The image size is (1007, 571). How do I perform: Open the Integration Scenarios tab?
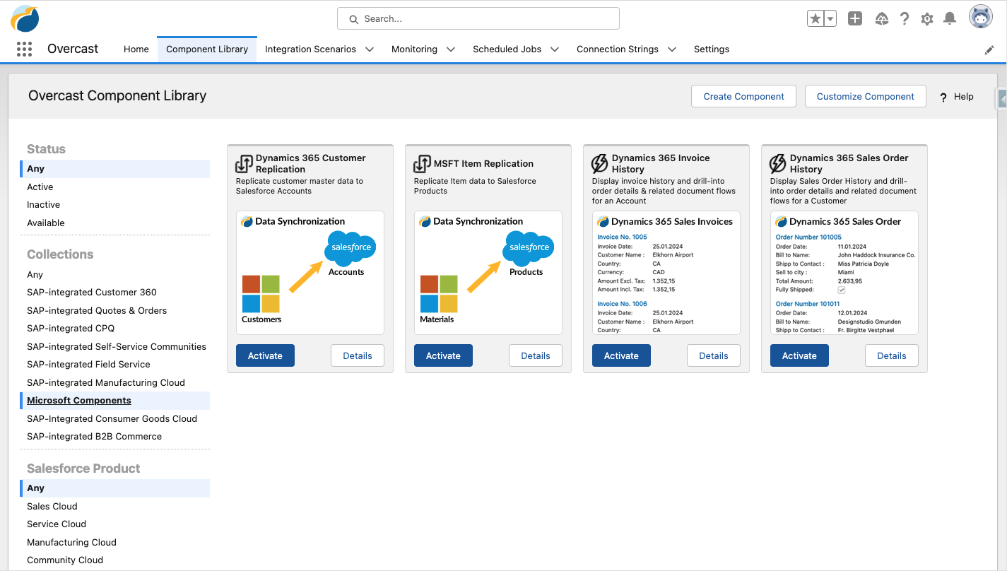(310, 49)
